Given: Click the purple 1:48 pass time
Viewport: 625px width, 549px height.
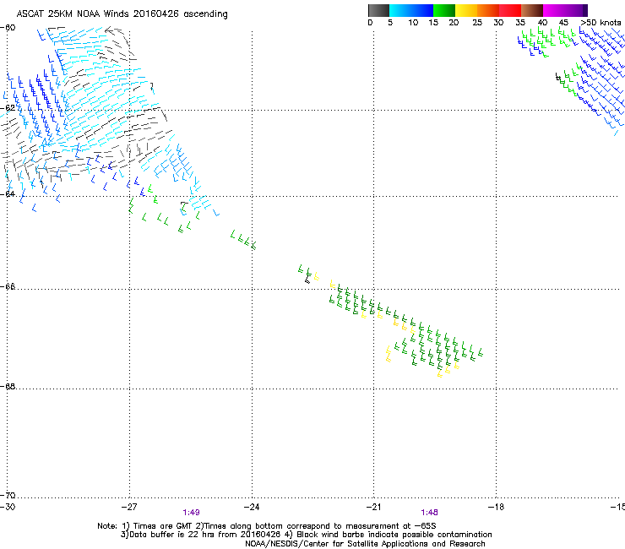Looking at the screenshot, I should [429, 513].
